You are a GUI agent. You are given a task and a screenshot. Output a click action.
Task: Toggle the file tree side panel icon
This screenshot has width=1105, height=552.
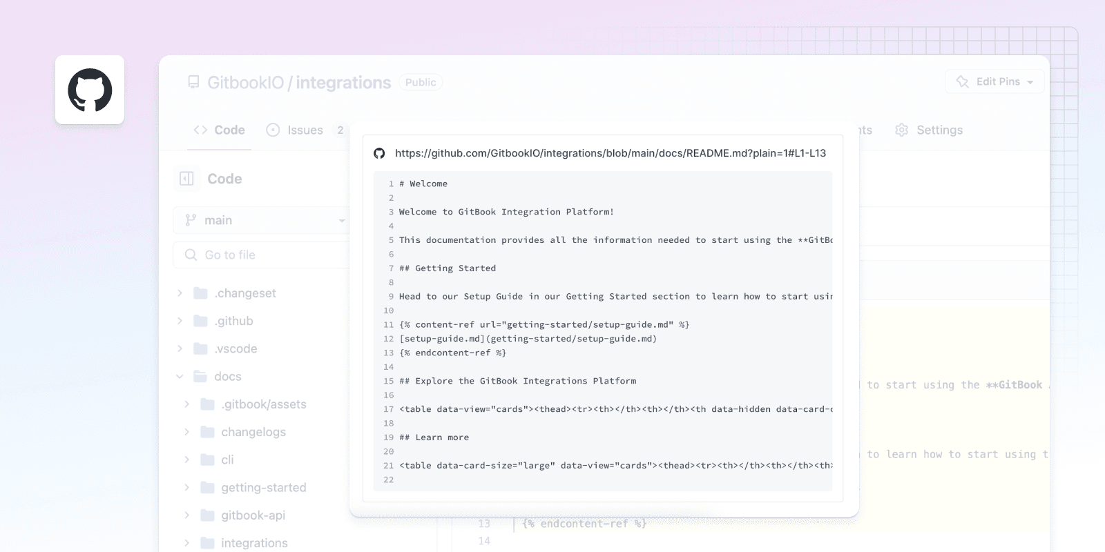tap(186, 179)
